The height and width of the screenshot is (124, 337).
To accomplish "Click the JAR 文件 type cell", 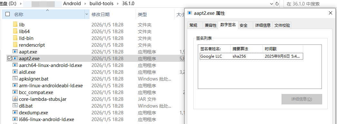I will [147, 99].
